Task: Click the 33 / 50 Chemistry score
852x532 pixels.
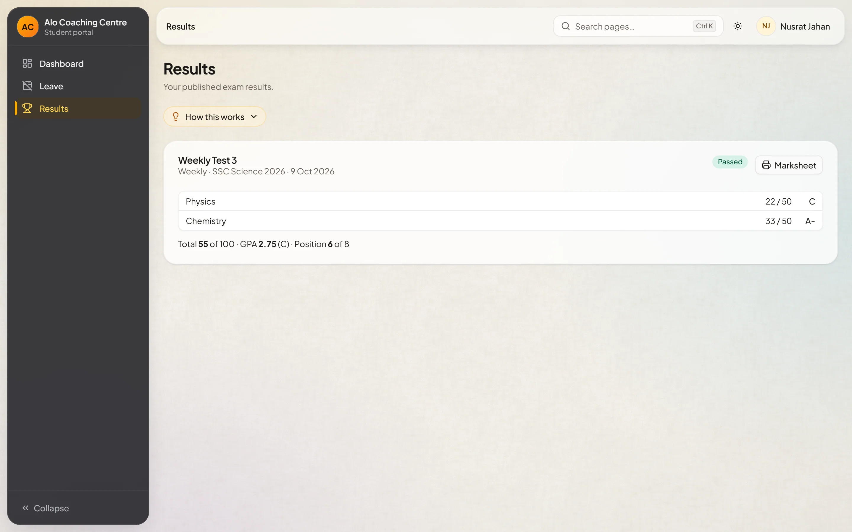Action: coord(778,221)
